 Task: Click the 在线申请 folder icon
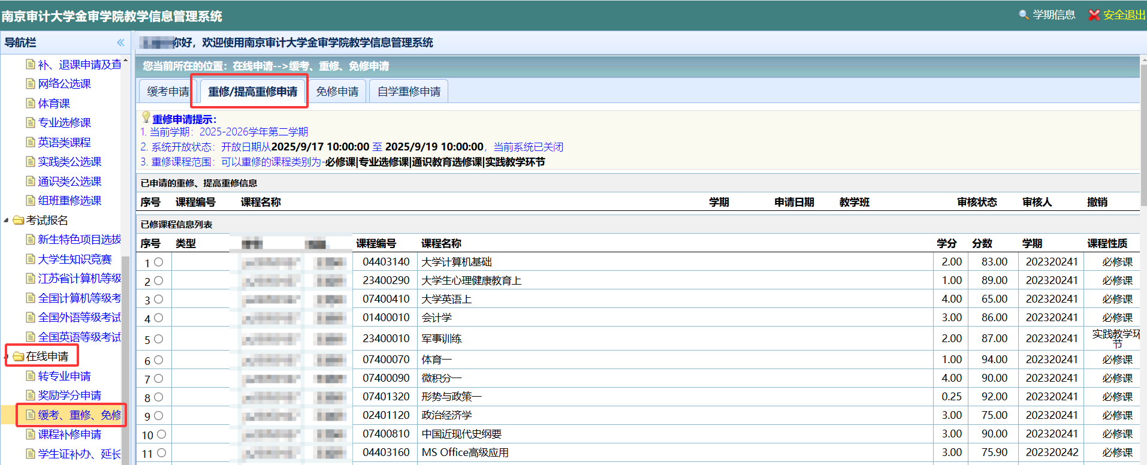pyautogui.click(x=18, y=357)
